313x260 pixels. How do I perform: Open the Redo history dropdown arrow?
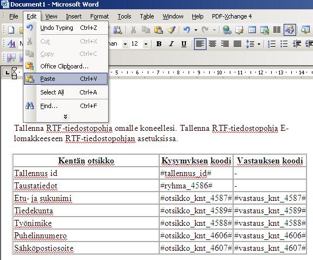click(x=214, y=30)
